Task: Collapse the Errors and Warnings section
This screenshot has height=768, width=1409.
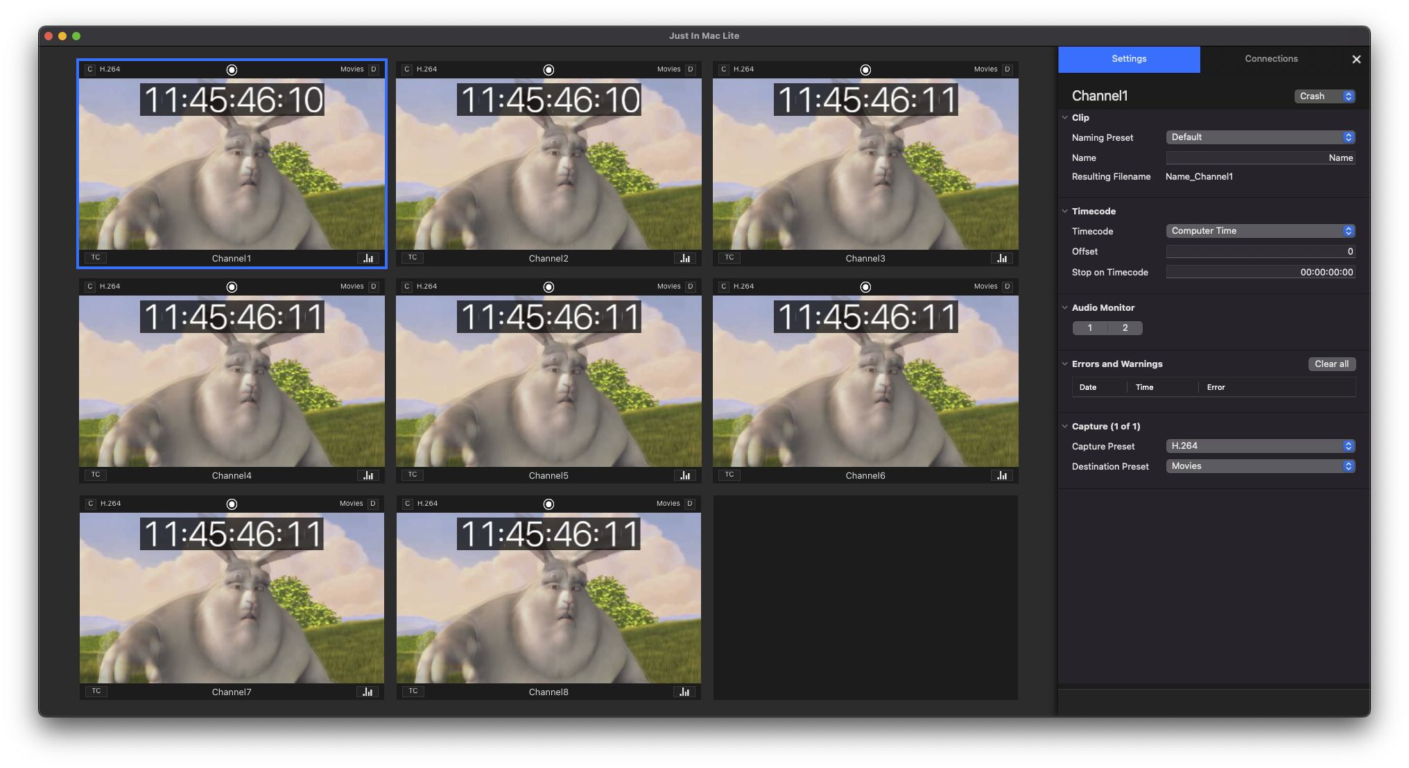Action: [1065, 364]
